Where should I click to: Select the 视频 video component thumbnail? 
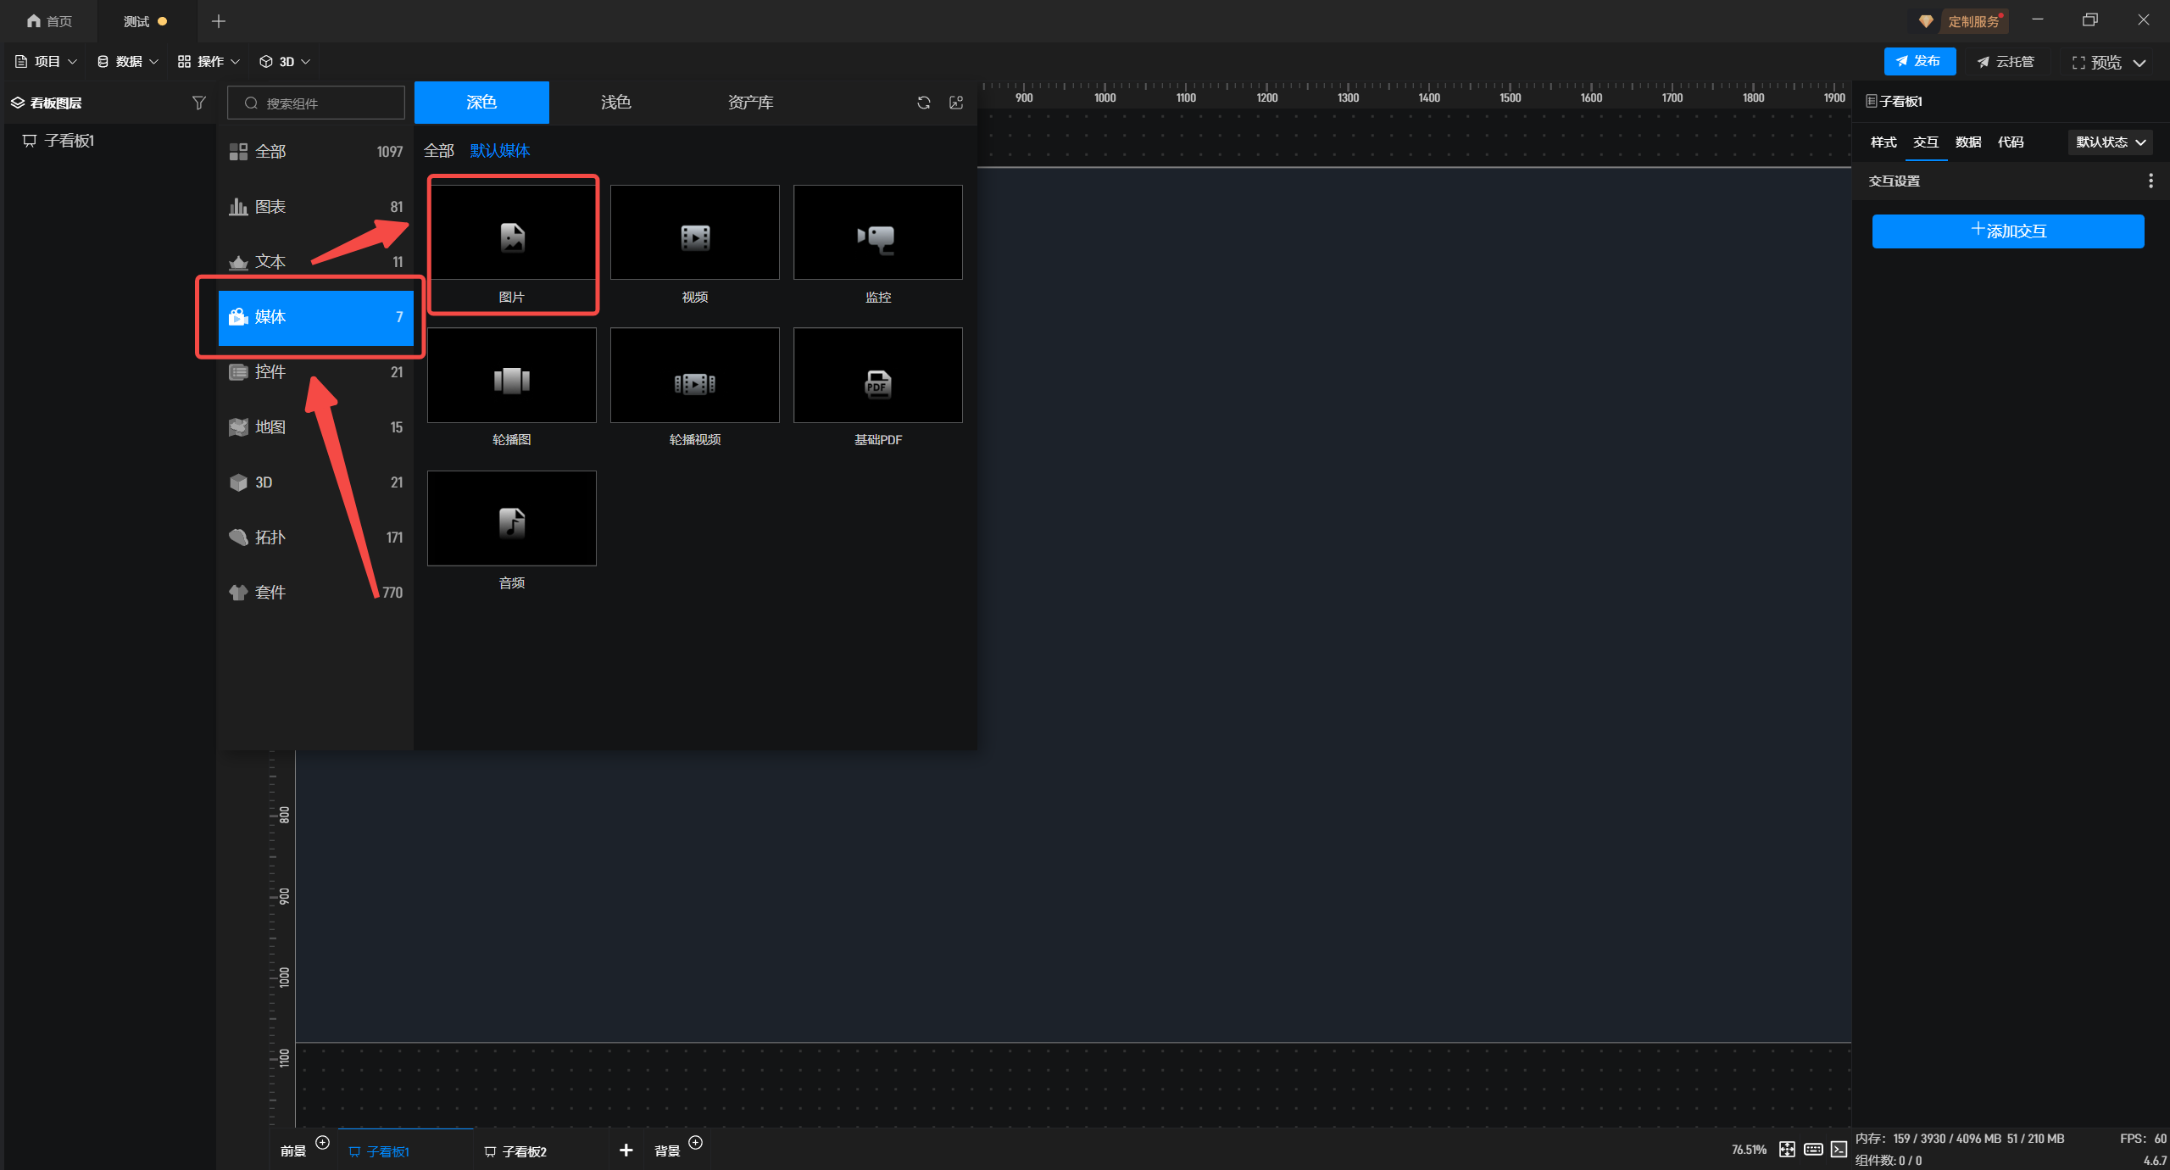coord(694,233)
